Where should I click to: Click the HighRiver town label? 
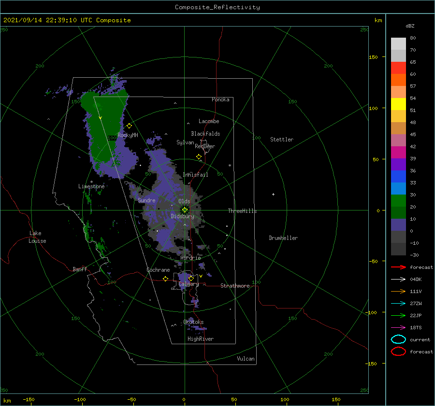click(201, 339)
